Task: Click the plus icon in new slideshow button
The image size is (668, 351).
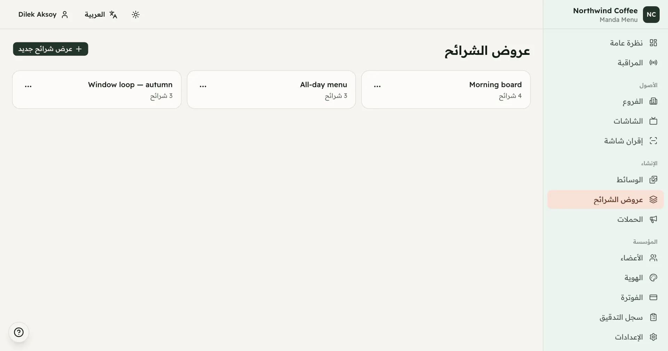Action: coord(79,49)
